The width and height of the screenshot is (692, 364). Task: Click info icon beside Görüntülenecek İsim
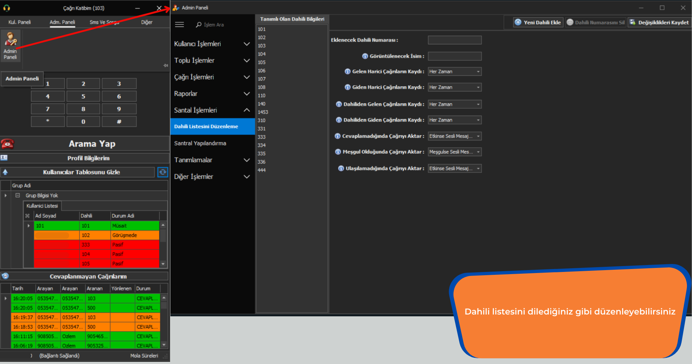pyautogui.click(x=365, y=56)
